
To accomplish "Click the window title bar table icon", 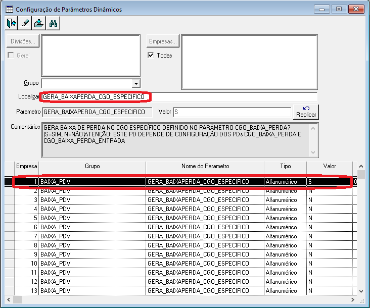I will click(10, 10).
